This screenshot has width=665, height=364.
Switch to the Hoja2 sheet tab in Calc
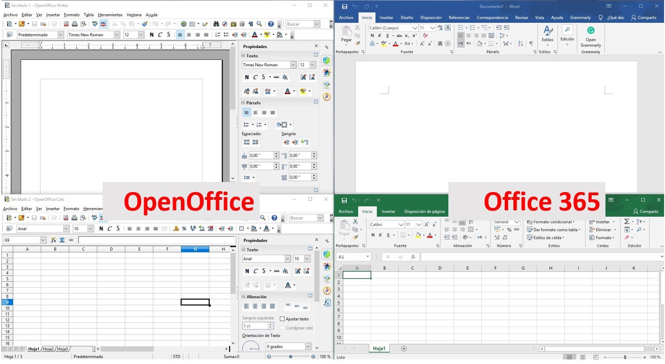(48, 349)
